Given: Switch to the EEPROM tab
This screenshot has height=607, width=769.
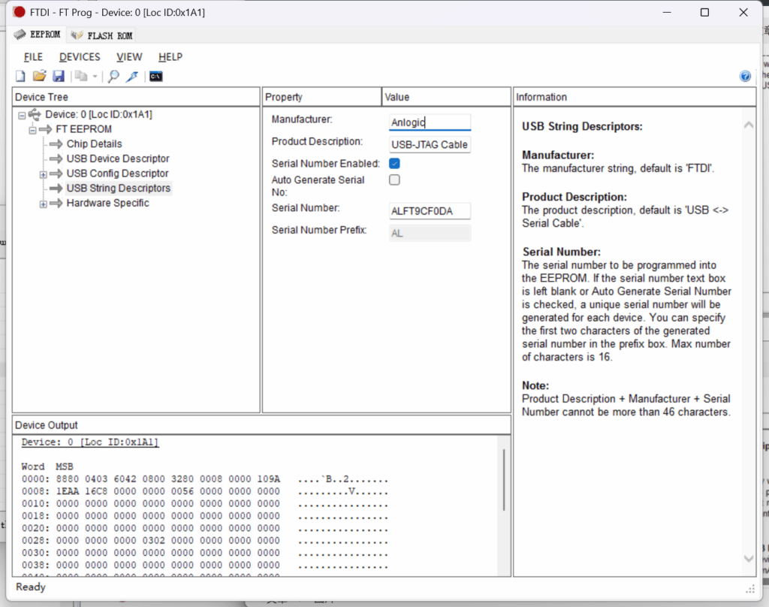Looking at the screenshot, I should pyautogui.click(x=38, y=35).
